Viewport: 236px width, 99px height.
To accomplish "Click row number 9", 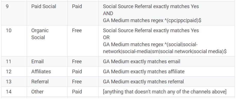I will (7, 6).
